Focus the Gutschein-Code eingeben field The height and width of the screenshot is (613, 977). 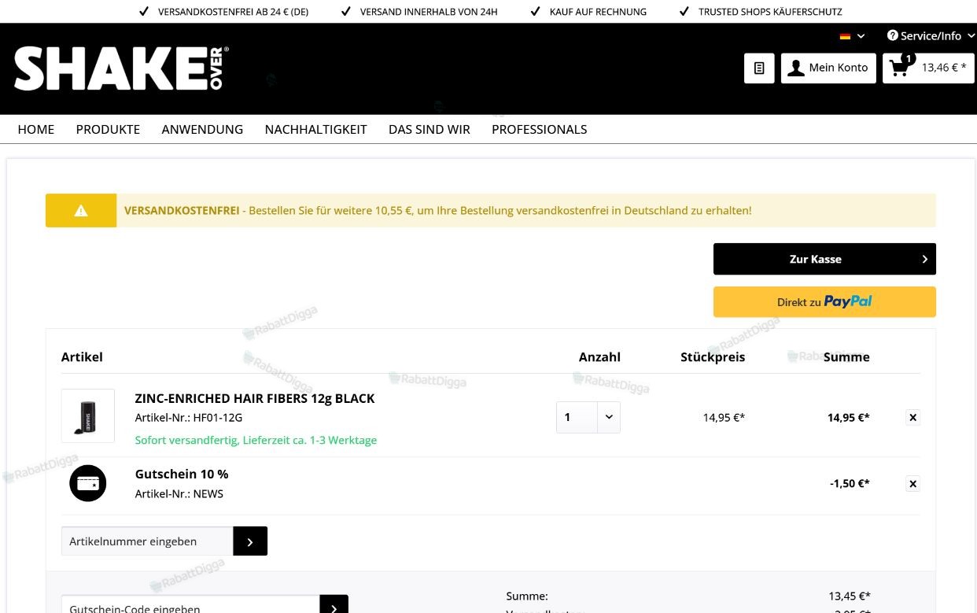pyautogui.click(x=190, y=606)
